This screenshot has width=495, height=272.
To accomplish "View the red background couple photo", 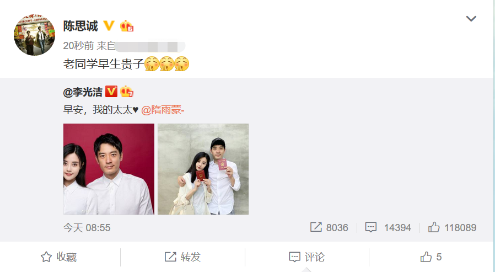I will pyautogui.click(x=109, y=169).
